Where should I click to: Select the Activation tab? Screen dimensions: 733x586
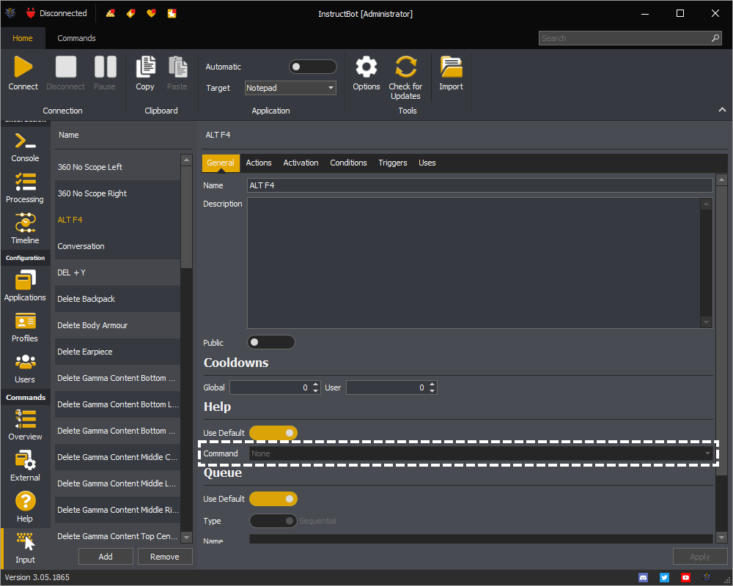(x=301, y=163)
